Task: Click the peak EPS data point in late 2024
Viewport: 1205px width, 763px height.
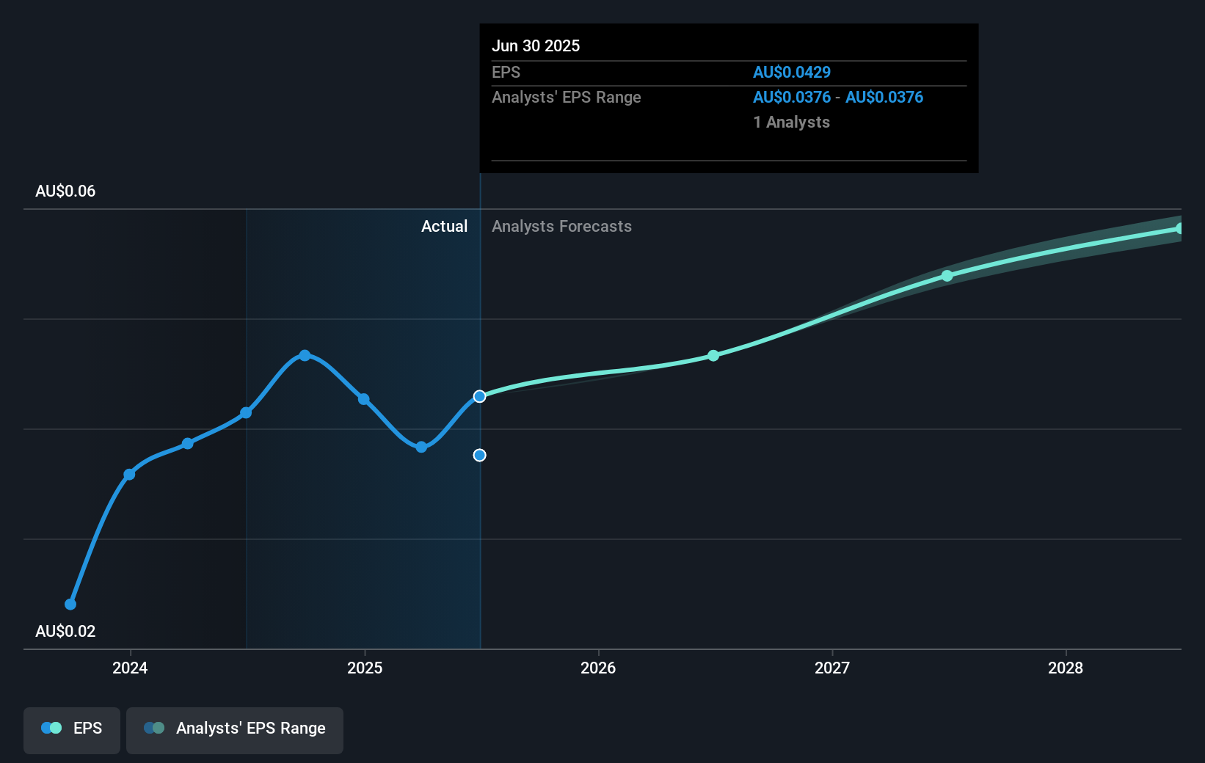Action: point(305,356)
